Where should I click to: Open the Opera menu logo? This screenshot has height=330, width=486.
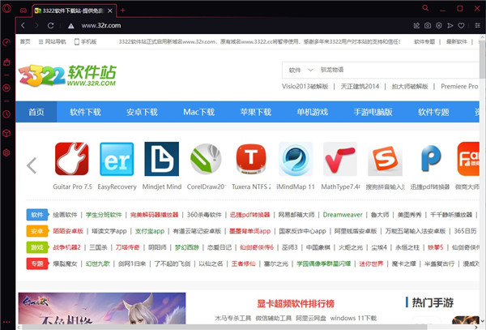click(x=6, y=8)
